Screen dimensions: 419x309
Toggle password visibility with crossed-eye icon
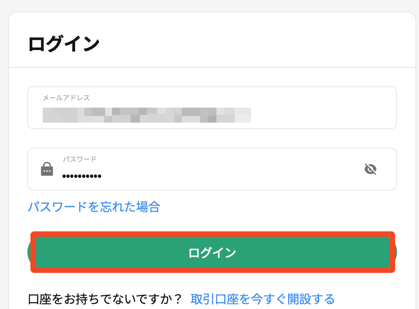click(x=370, y=169)
